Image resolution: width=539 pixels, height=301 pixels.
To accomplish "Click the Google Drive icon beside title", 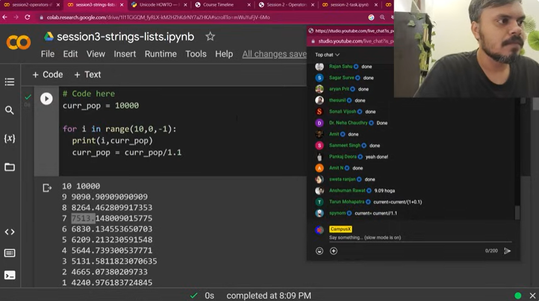I will point(49,36).
